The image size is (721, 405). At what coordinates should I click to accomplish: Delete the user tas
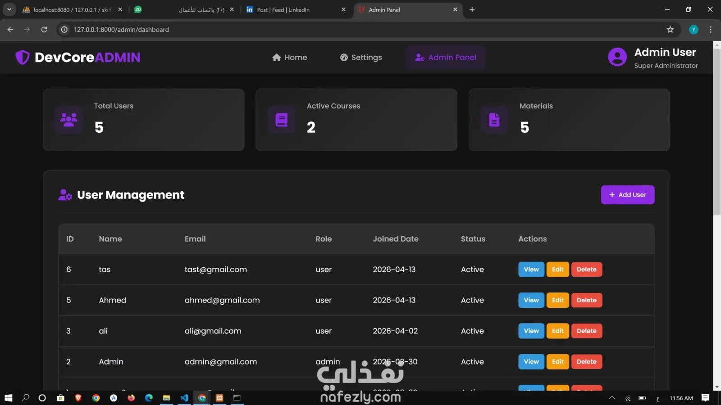tap(586, 270)
